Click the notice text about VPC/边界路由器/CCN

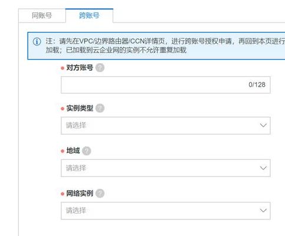165,45
